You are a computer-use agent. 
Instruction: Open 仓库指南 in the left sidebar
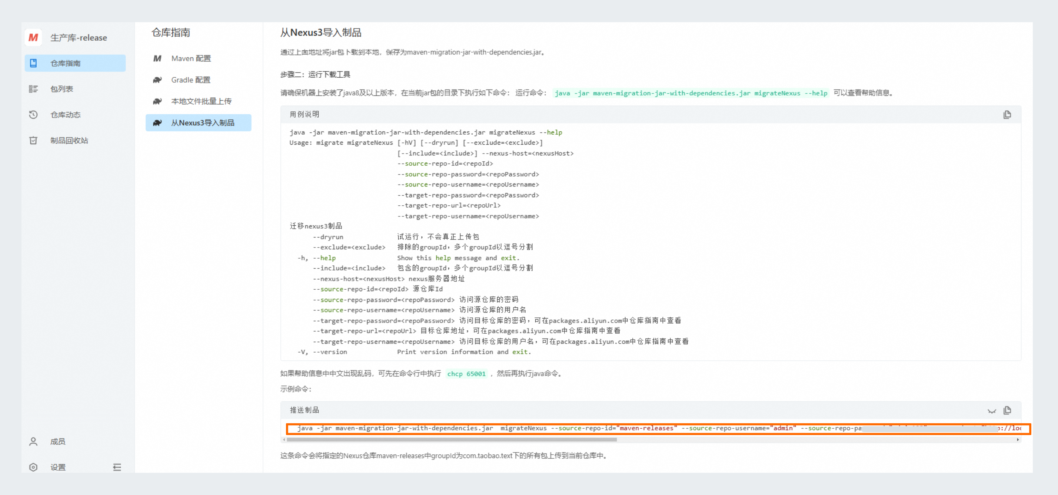[x=75, y=63]
